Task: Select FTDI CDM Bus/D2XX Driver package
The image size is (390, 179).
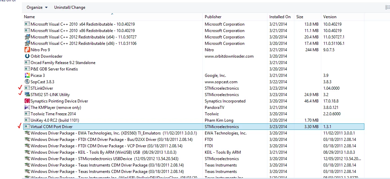Action: [x=111, y=140]
